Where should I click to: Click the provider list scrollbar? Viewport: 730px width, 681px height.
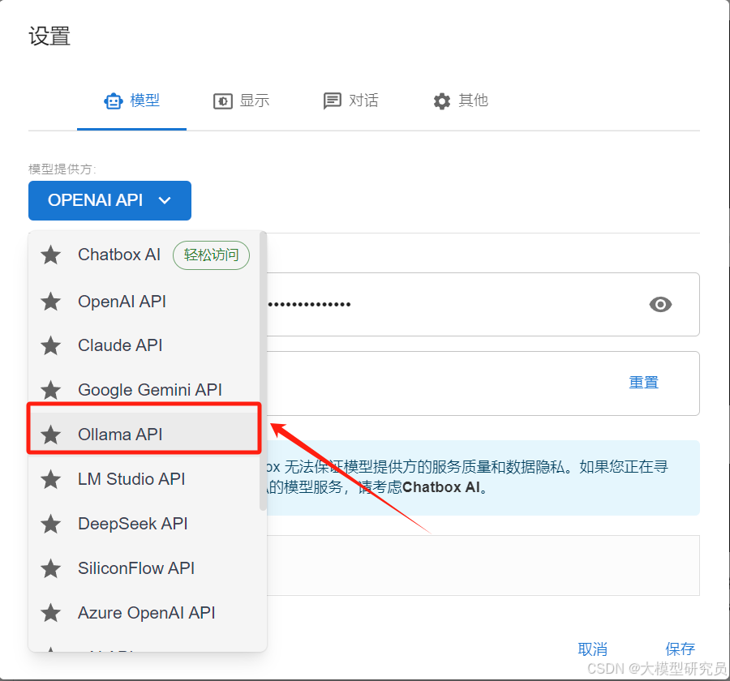point(263,371)
